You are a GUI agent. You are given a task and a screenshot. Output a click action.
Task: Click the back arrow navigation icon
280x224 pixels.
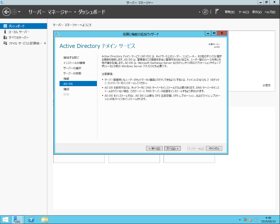click(x=7, y=12)
